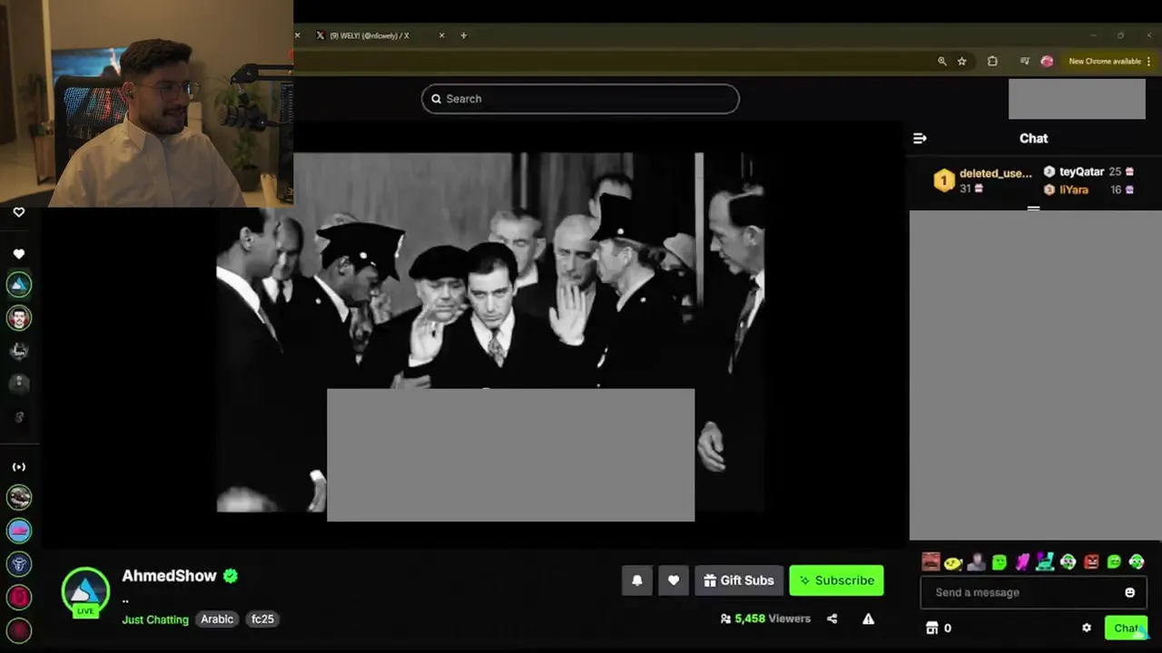
Task: Report stream using warning triangle icon
Action: pyautogui.click(x=868, y=619)
